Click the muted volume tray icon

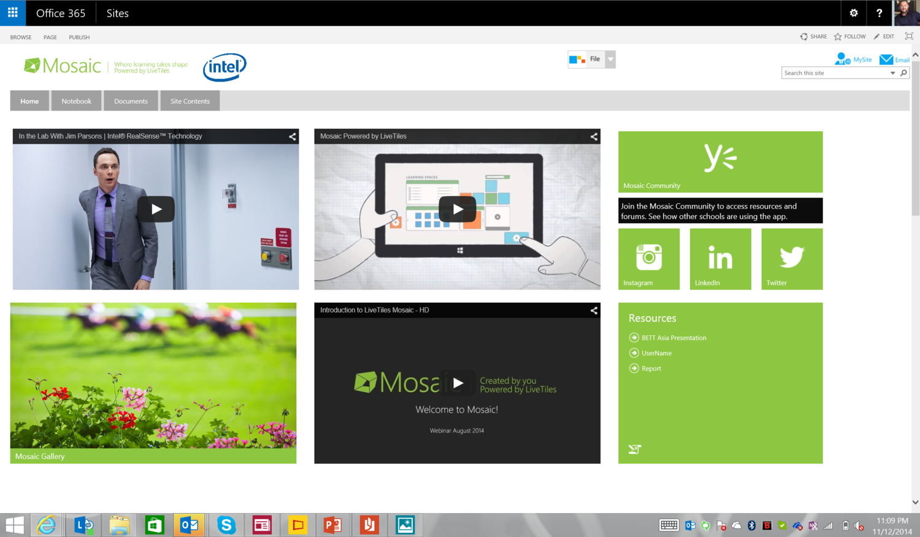pyautogui.click(x=859, y=525)
